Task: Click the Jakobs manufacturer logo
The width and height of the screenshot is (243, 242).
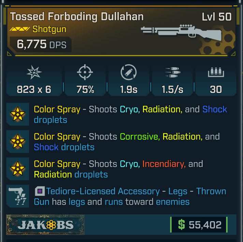Action: pyautogui.click(x=45, y=225)
